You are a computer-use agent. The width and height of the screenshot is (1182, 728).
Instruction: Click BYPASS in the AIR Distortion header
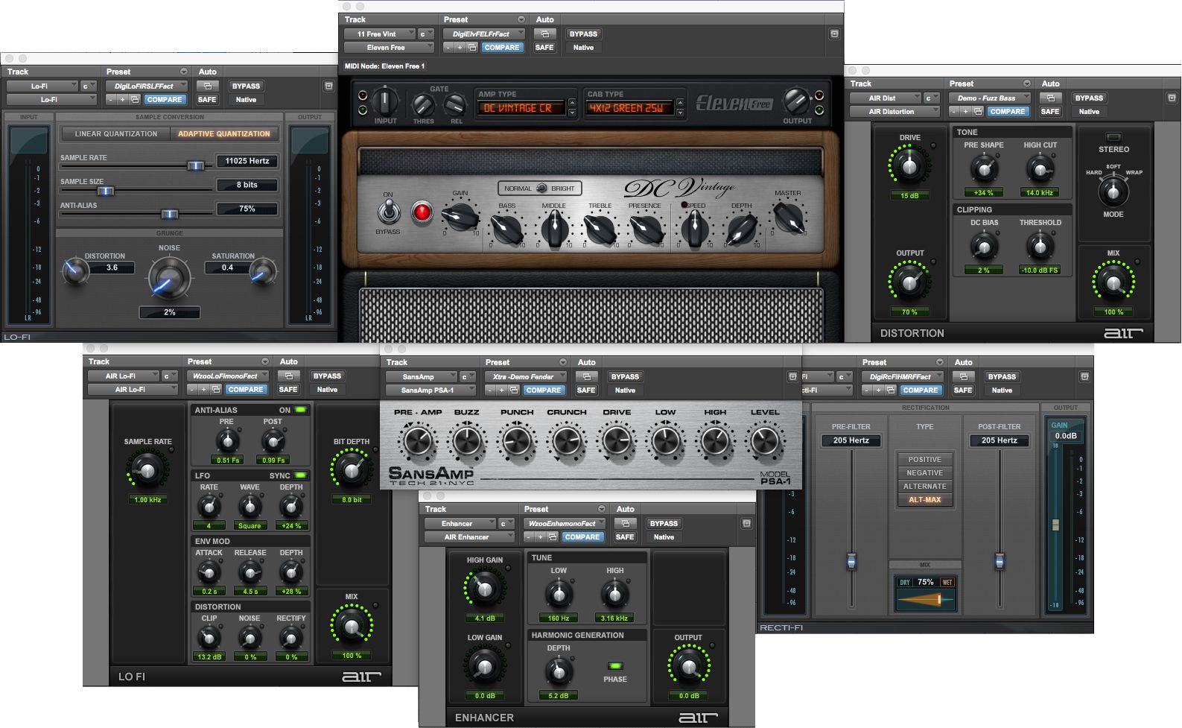pyautogui.click(x=1089, y=98)
